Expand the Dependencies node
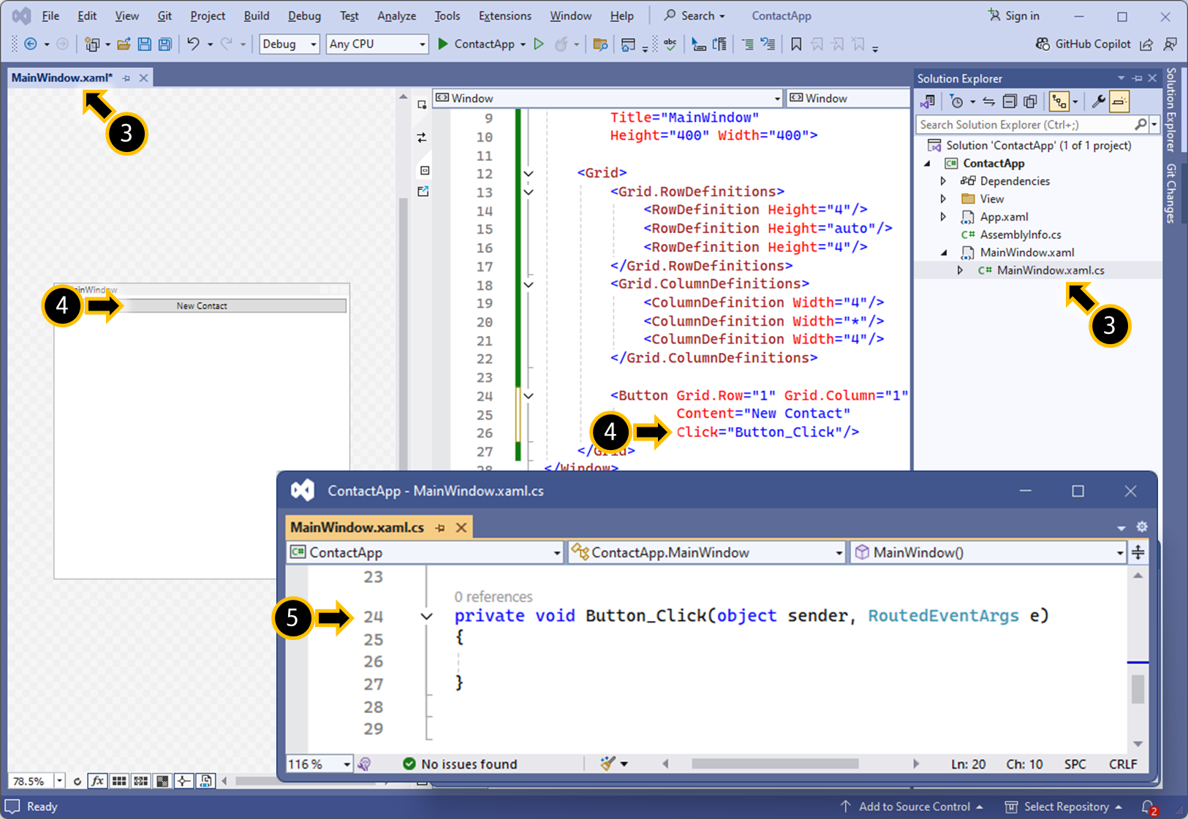The height and width of the screenshot is (819, 1188). pyautogui.click(x=943, y=181)
